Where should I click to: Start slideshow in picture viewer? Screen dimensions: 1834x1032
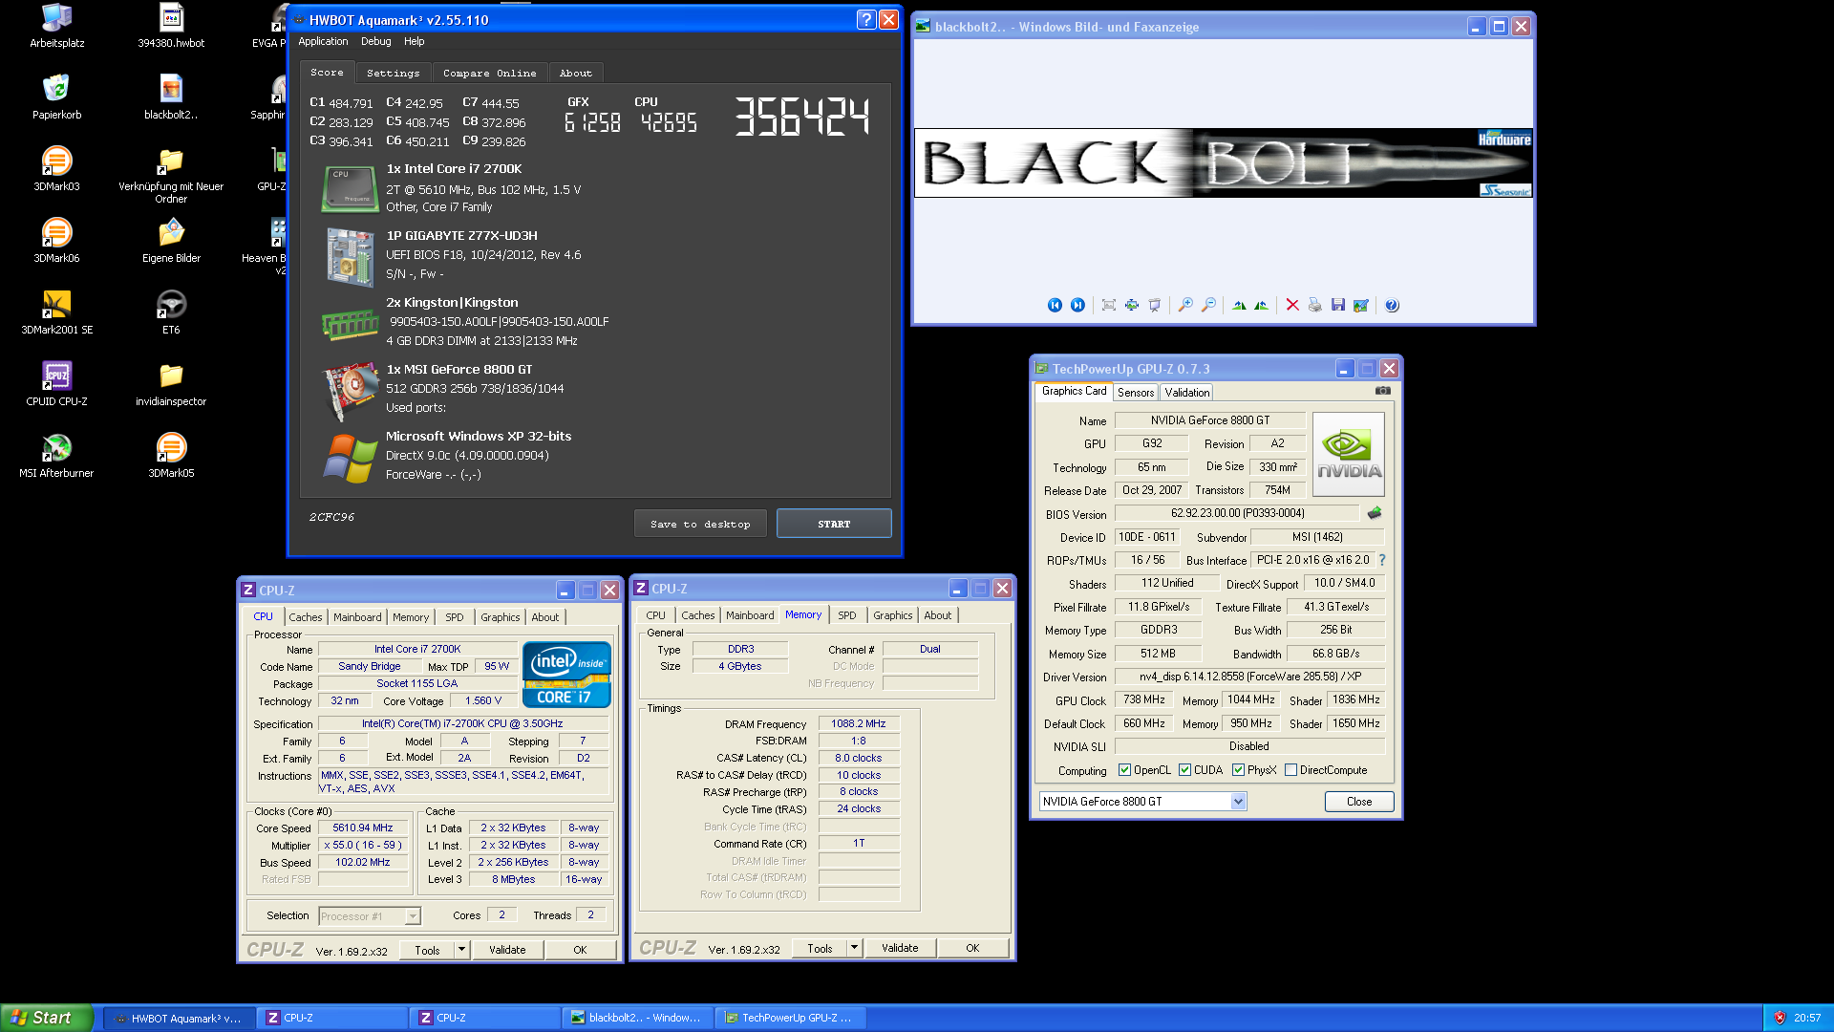coord(1154,305)
